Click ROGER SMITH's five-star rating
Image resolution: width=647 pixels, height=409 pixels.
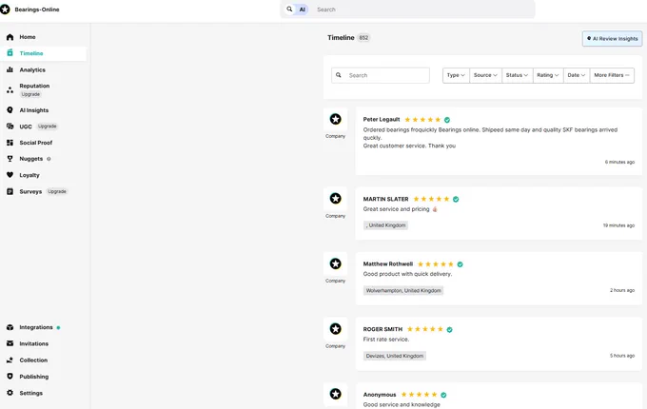pyautogui.click(x=425, y=329)
